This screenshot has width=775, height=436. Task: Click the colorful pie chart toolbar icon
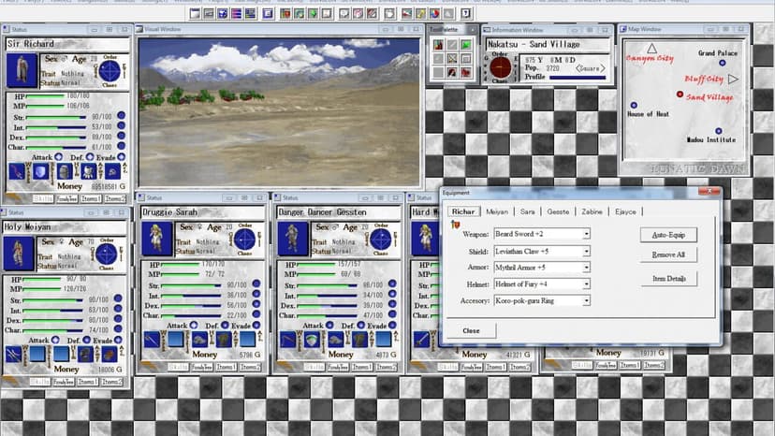(x=434, y=13)
